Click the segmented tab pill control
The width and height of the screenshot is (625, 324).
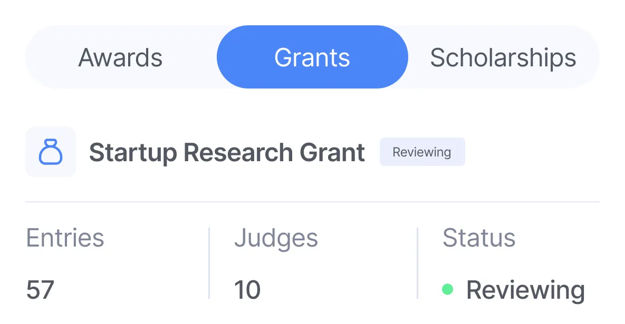312,57
